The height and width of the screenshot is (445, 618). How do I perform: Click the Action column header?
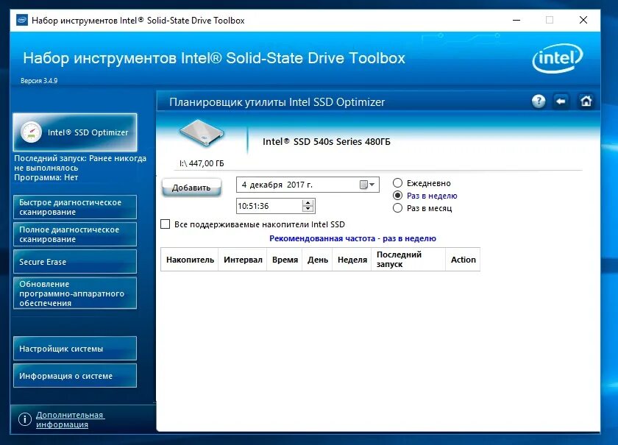tap(463, 260)
